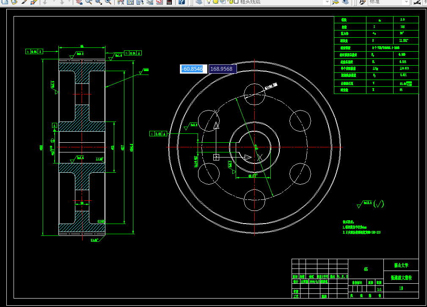Screen dimensions: 427x307
Task: Click the -60.8546 coordinate input field
Action: click(193, 69)
